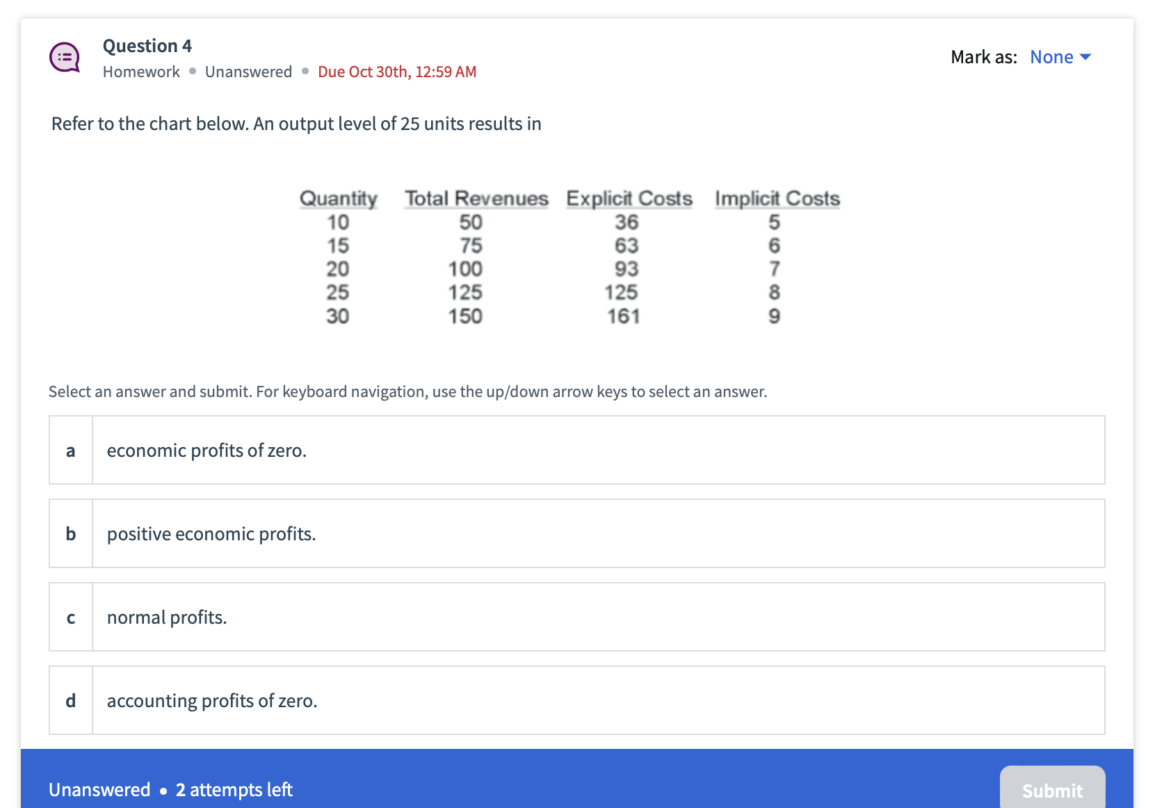Click the question prompt text
This screenshot has width=1171, height=808.
click(296, 124)
